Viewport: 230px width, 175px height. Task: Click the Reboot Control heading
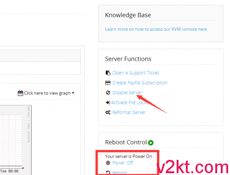(x=126, y=142)
